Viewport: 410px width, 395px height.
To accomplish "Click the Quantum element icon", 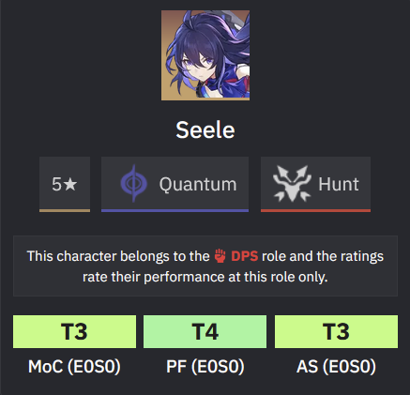I will (134, 183).
